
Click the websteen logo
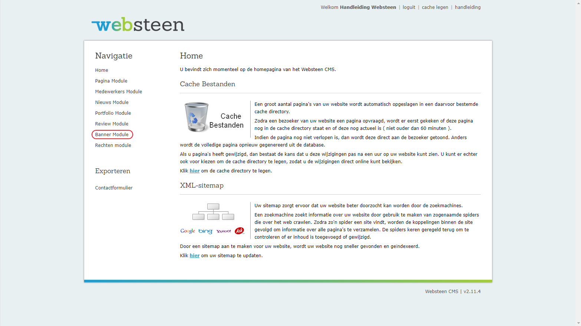[138, 24]
